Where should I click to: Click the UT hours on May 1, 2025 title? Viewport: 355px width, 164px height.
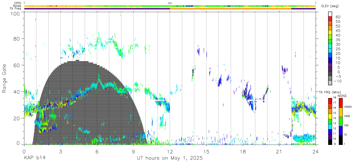pos(170,158)
